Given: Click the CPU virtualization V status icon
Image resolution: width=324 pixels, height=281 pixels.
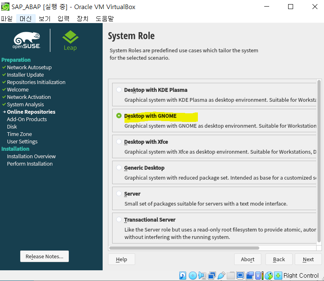Looking at the screenshot, I should coord(258,275).
